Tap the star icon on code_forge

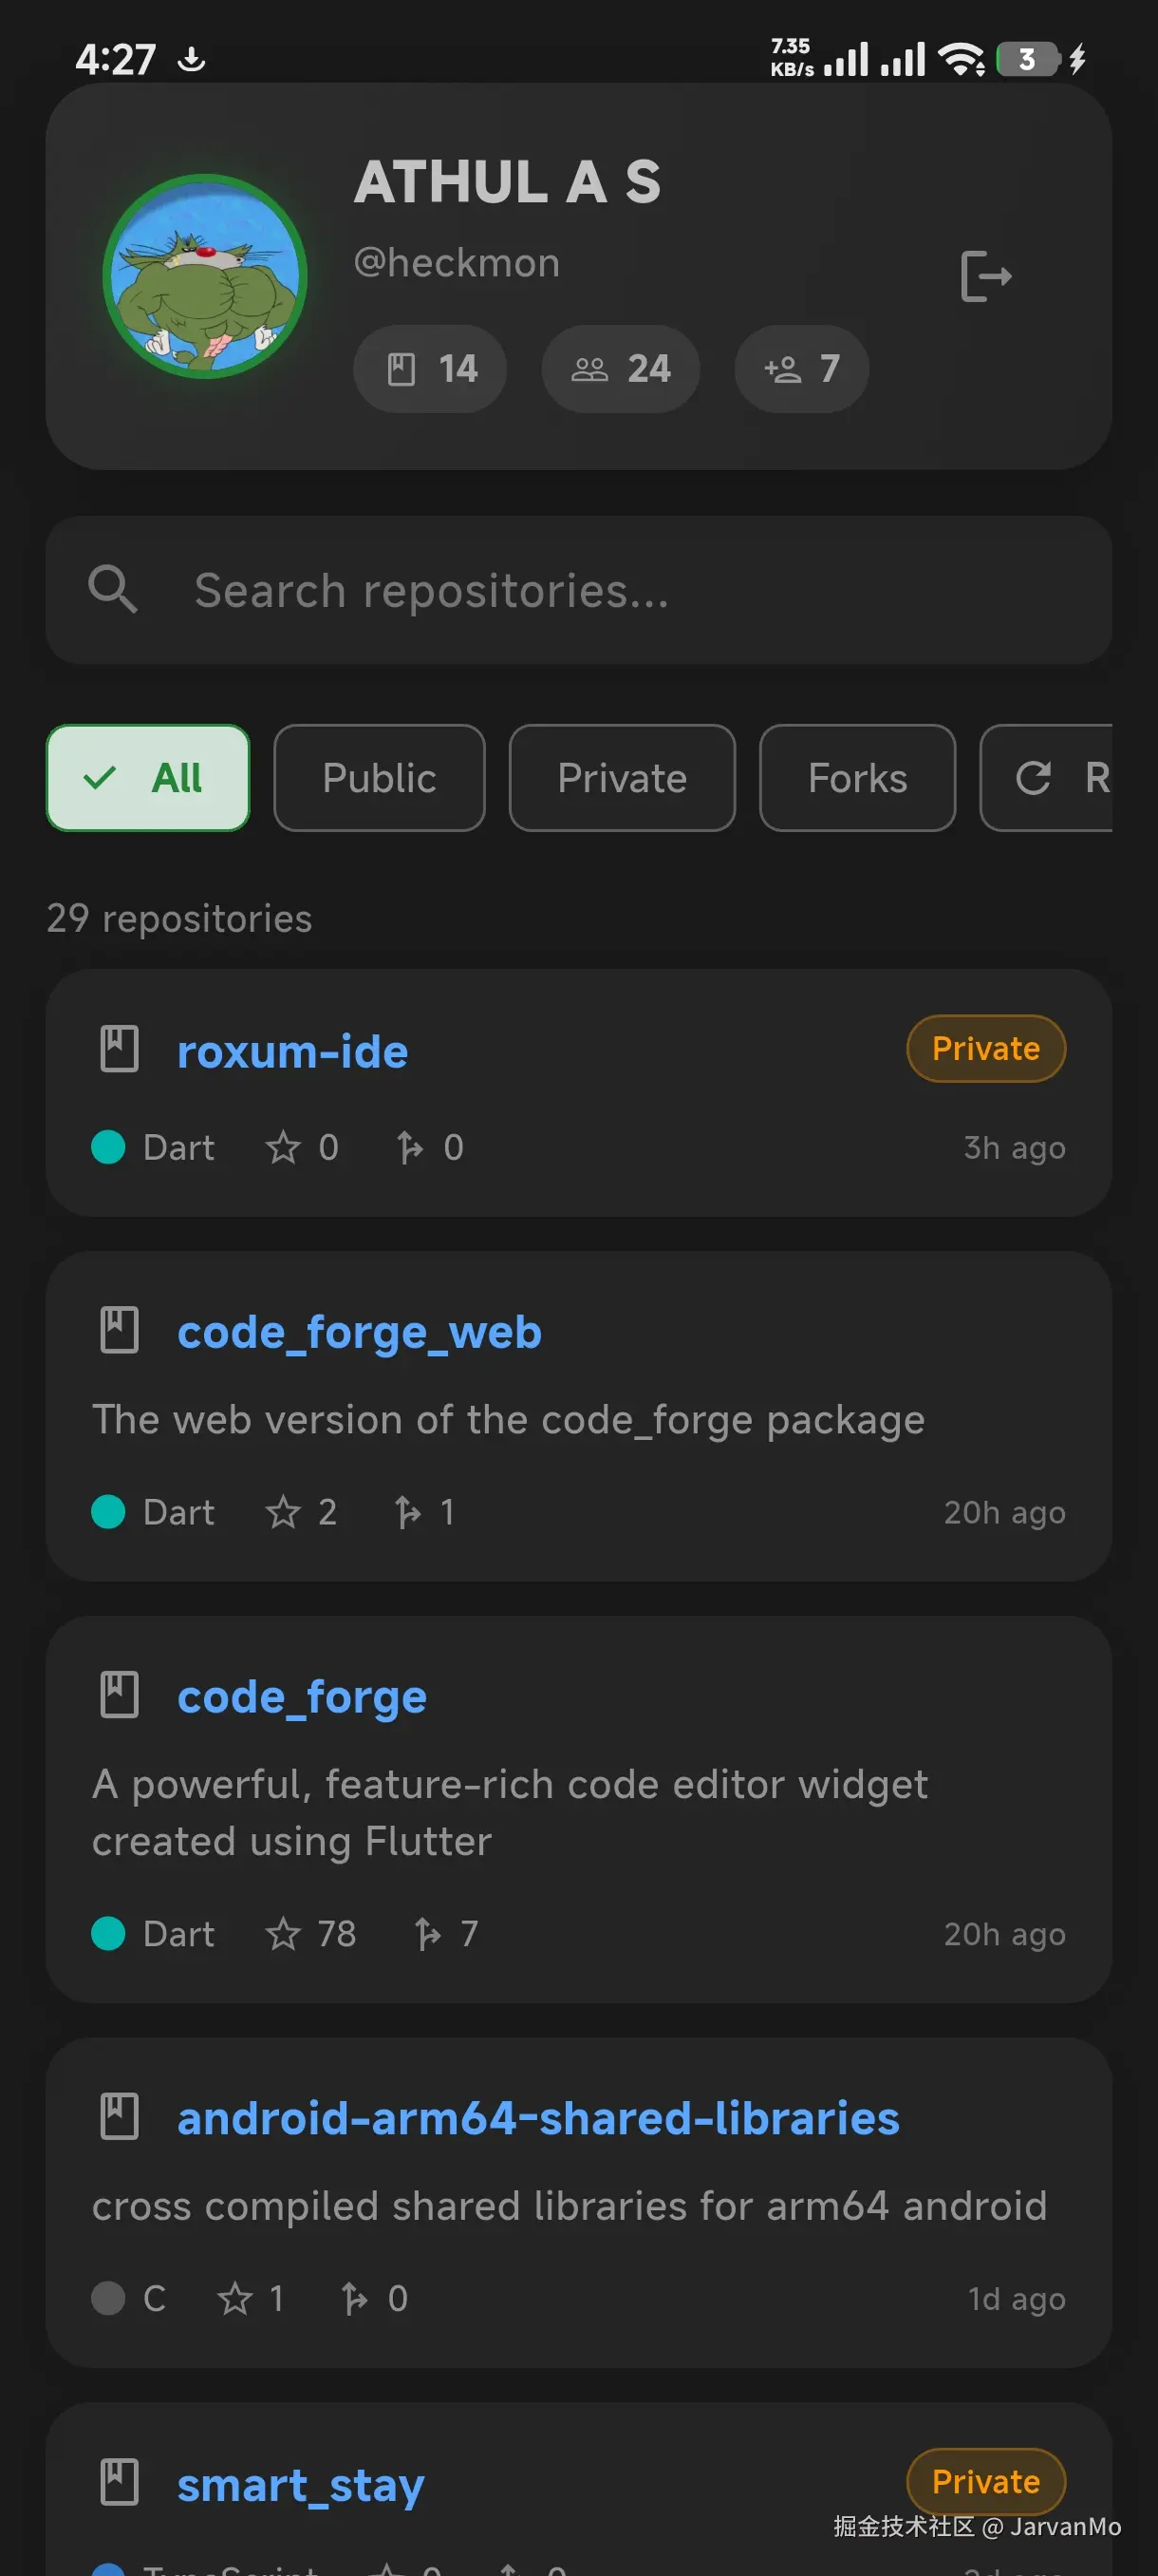pyautogui.click(x=283, y=1934)
